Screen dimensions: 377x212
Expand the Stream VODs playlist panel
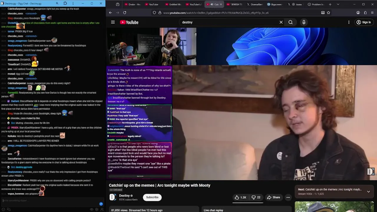[x=368, y=191]
